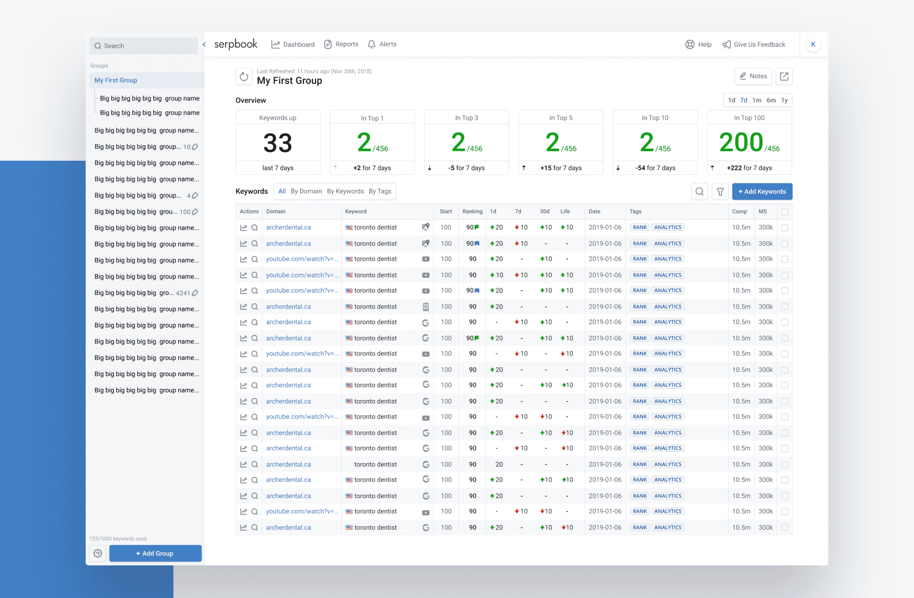Switch to the By Domain tab

coord(306,191)
